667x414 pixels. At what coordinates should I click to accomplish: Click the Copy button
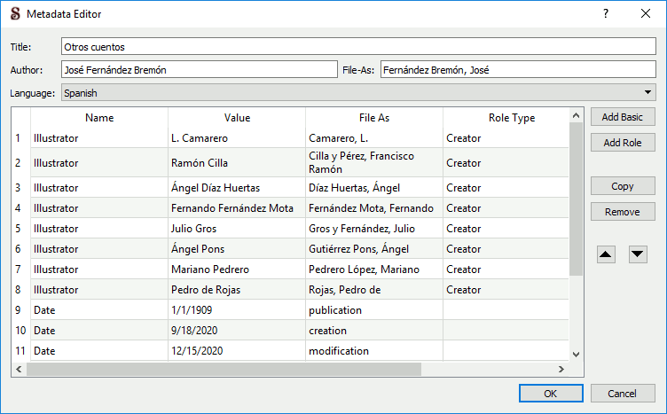[x=623, y=186]
